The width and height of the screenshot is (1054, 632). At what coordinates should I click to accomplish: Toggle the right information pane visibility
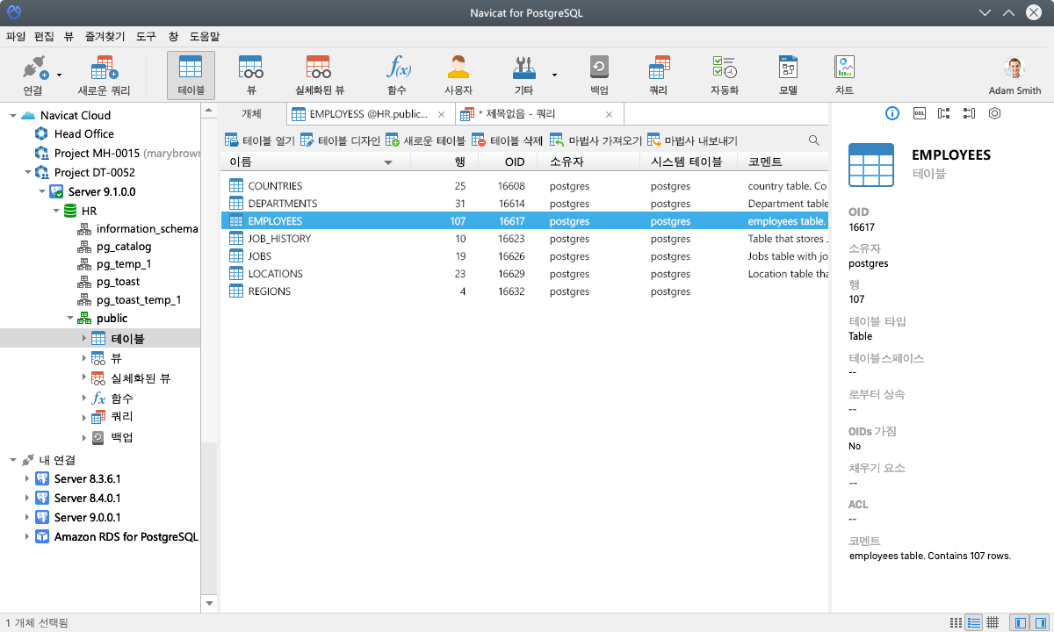tap(1041, 622)
